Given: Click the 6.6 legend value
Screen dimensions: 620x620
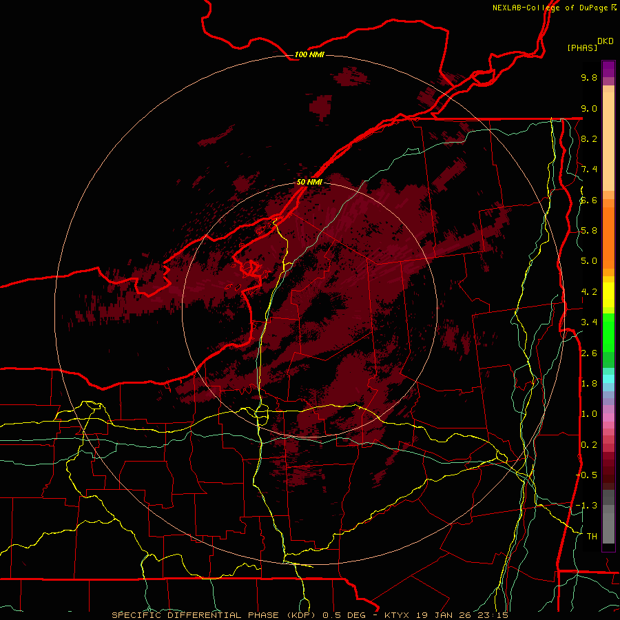Looking at the screenshot, I should (x=589, y=200).
